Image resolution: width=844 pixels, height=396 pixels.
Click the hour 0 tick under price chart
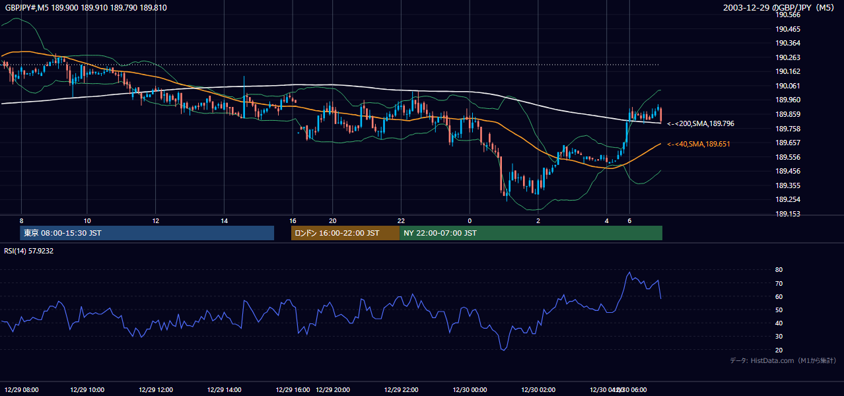pyautogui.click(x=470, y=220)
